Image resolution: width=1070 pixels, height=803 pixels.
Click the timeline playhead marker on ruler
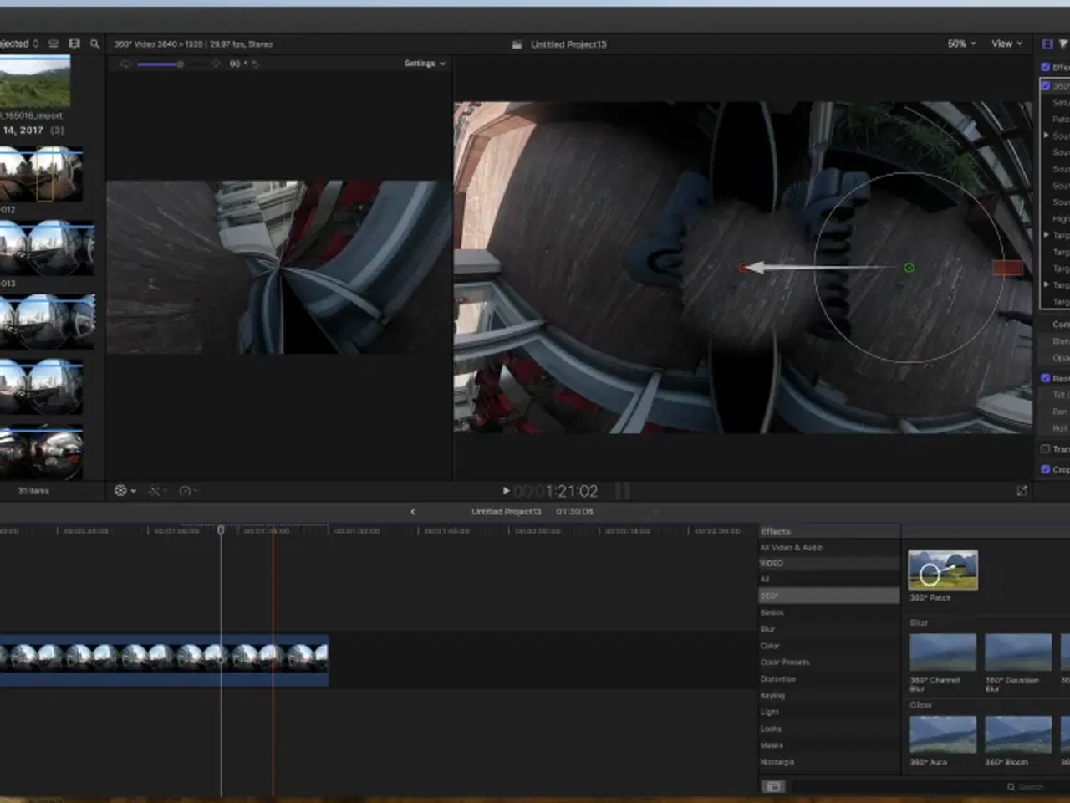pyautogui.click(x=222, y=529)
